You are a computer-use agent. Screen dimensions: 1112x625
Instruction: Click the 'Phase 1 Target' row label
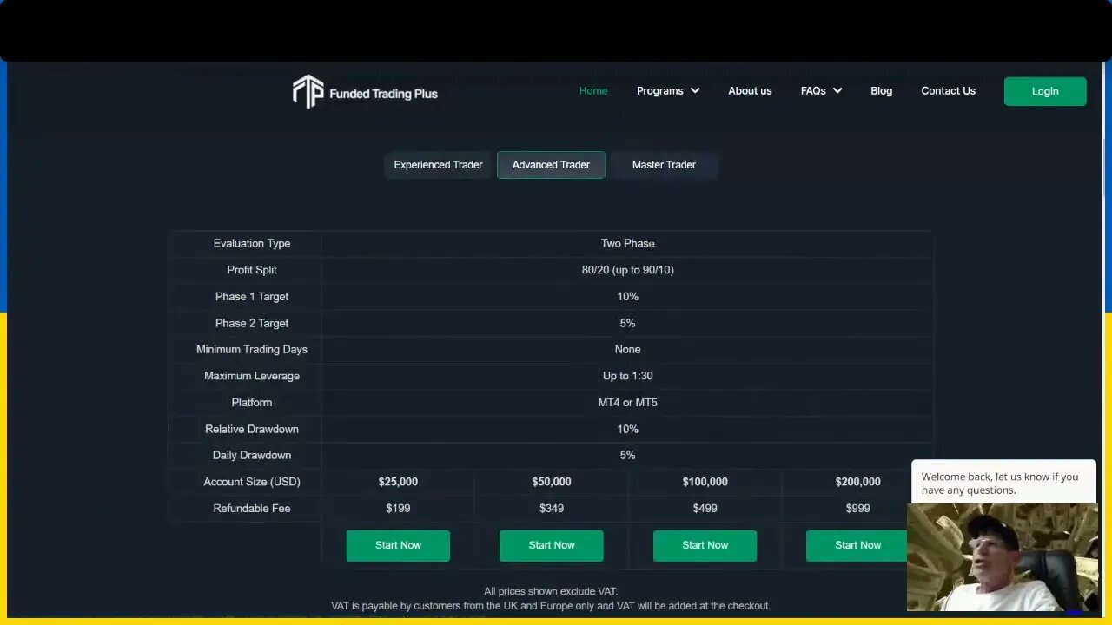(252, 297)
